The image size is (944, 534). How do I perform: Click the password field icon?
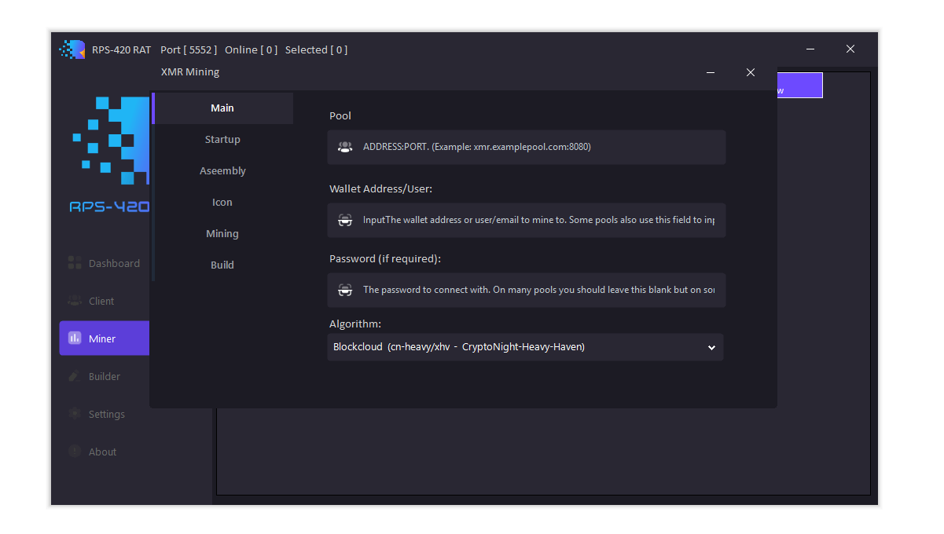(345, 290)
